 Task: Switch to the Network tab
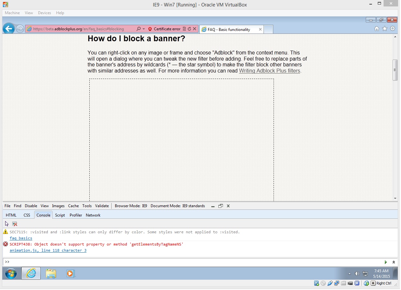(93, 215)
